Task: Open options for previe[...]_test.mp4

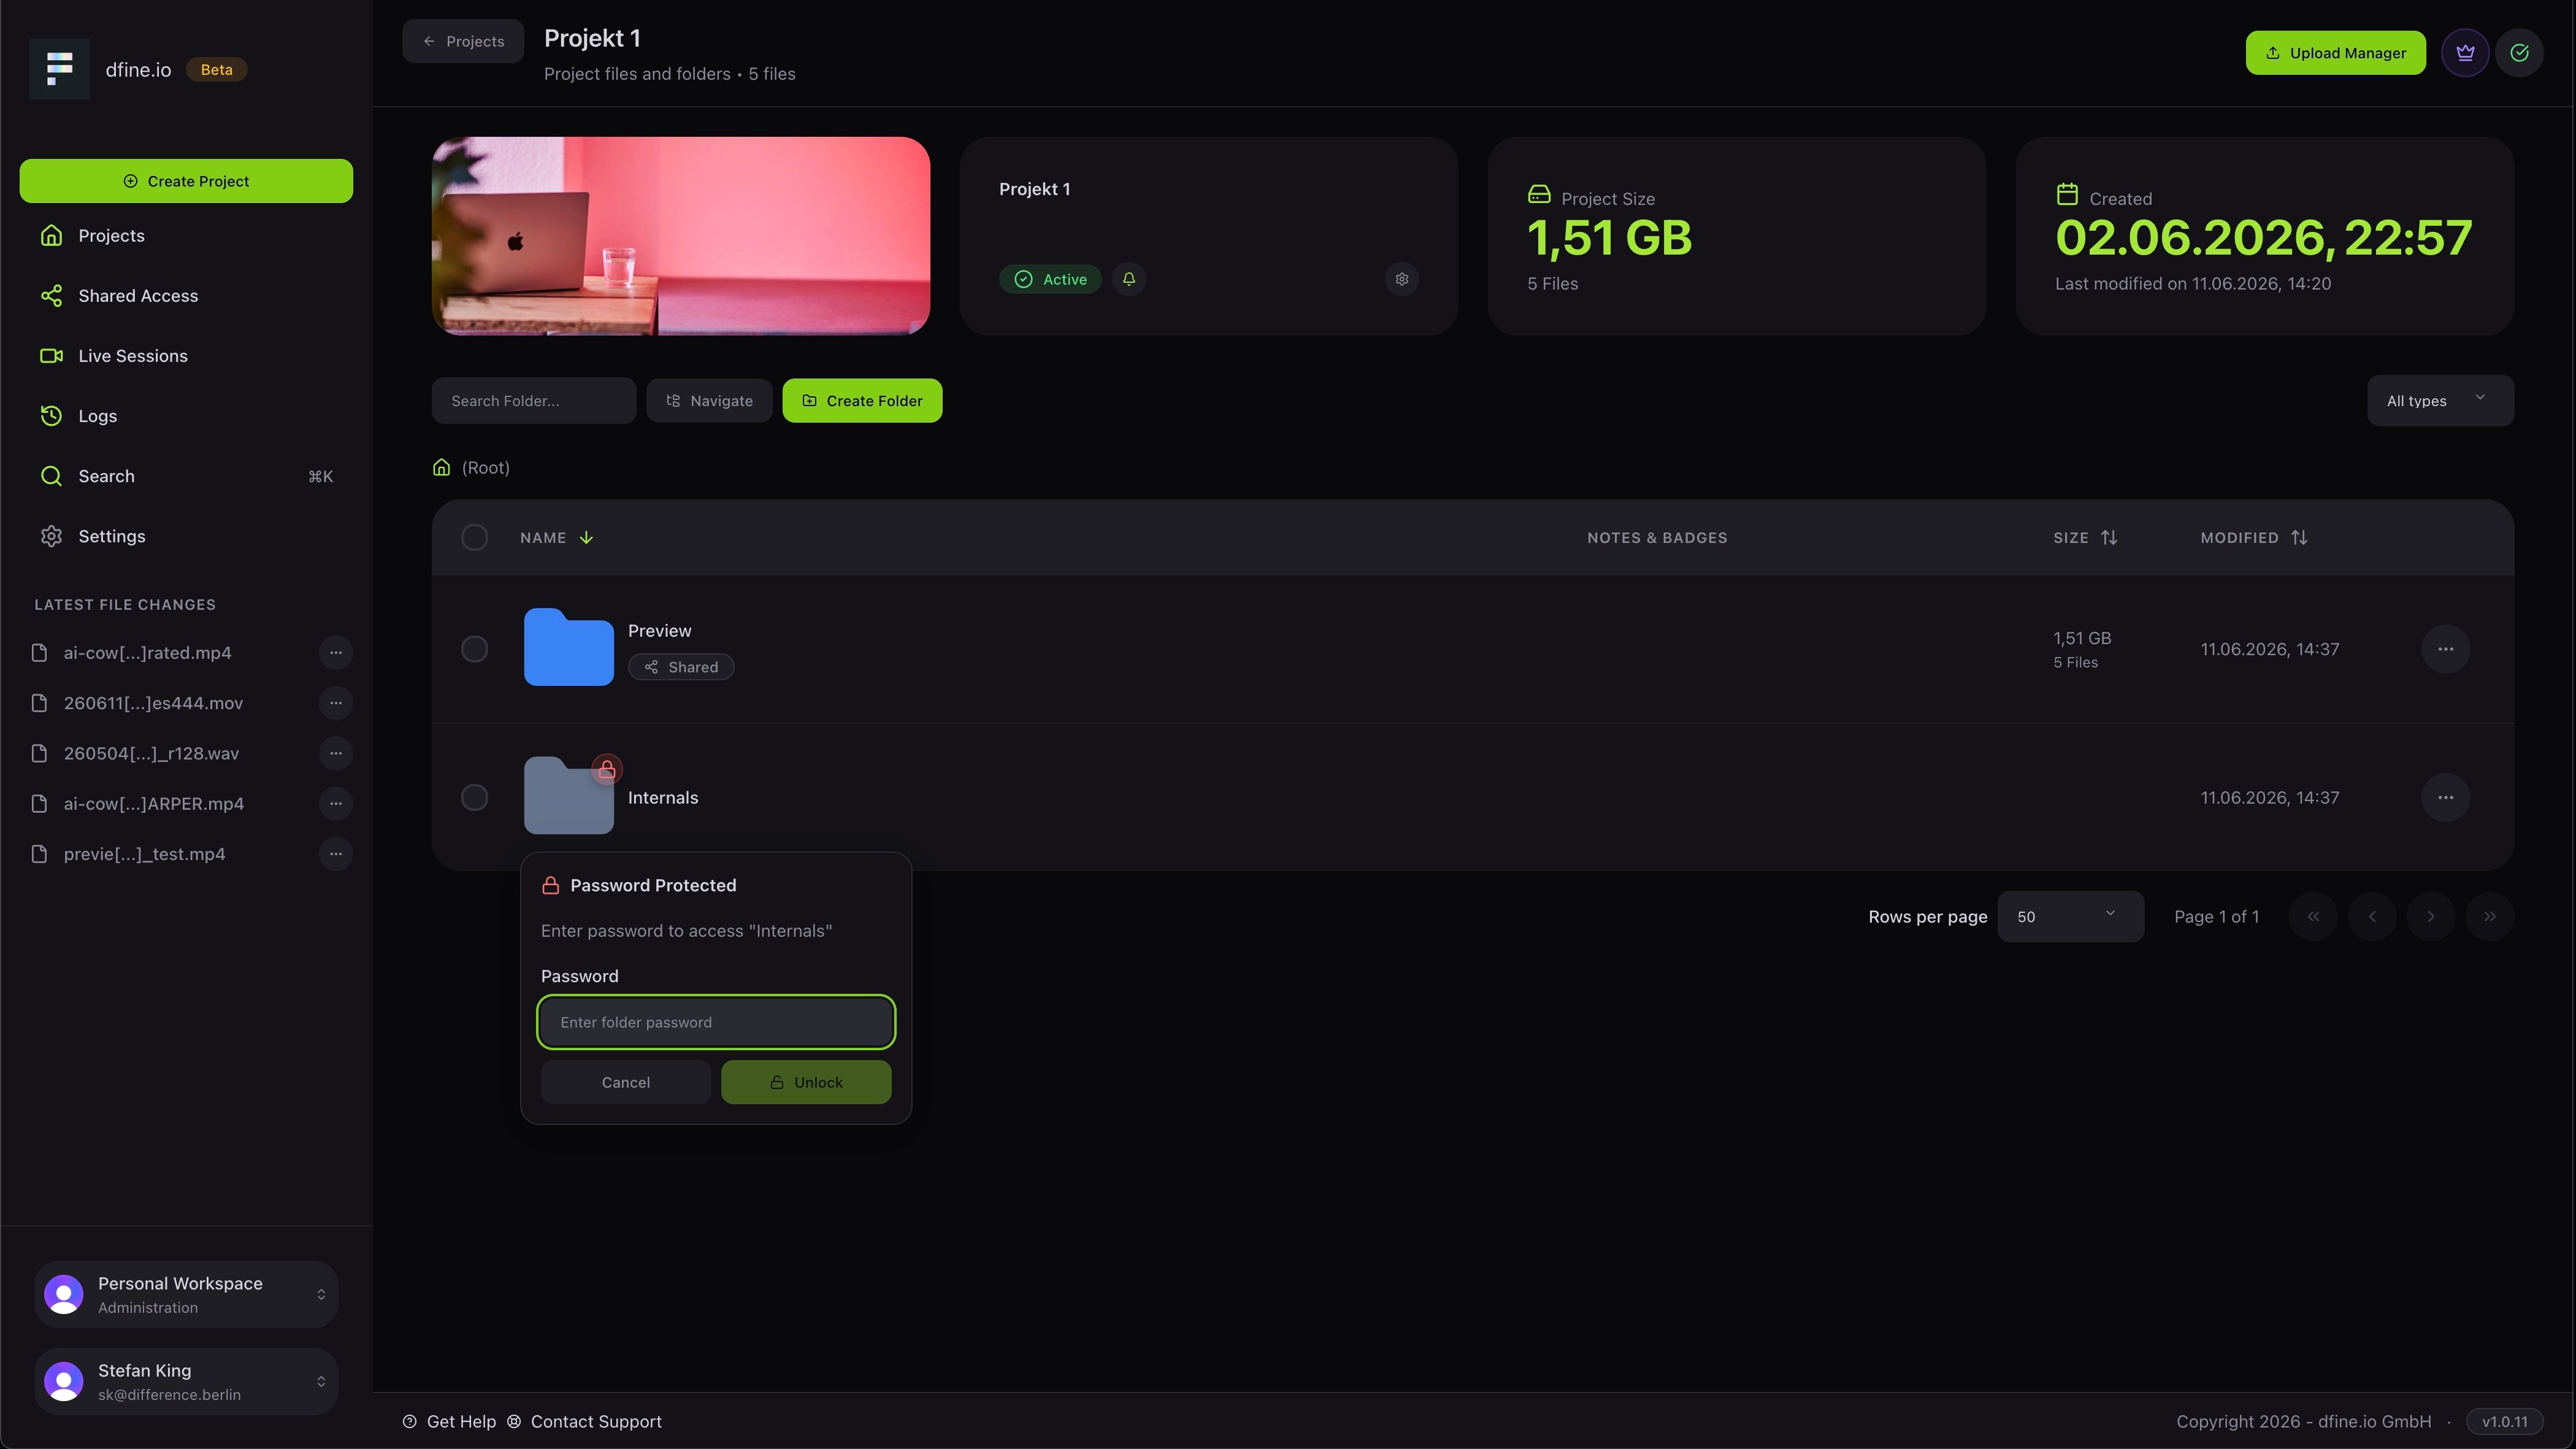Action: click(x=335, y=854)
